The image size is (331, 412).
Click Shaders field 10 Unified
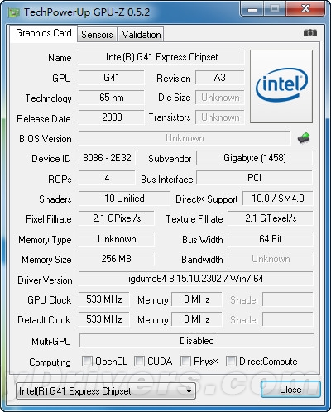pos(124,199)
